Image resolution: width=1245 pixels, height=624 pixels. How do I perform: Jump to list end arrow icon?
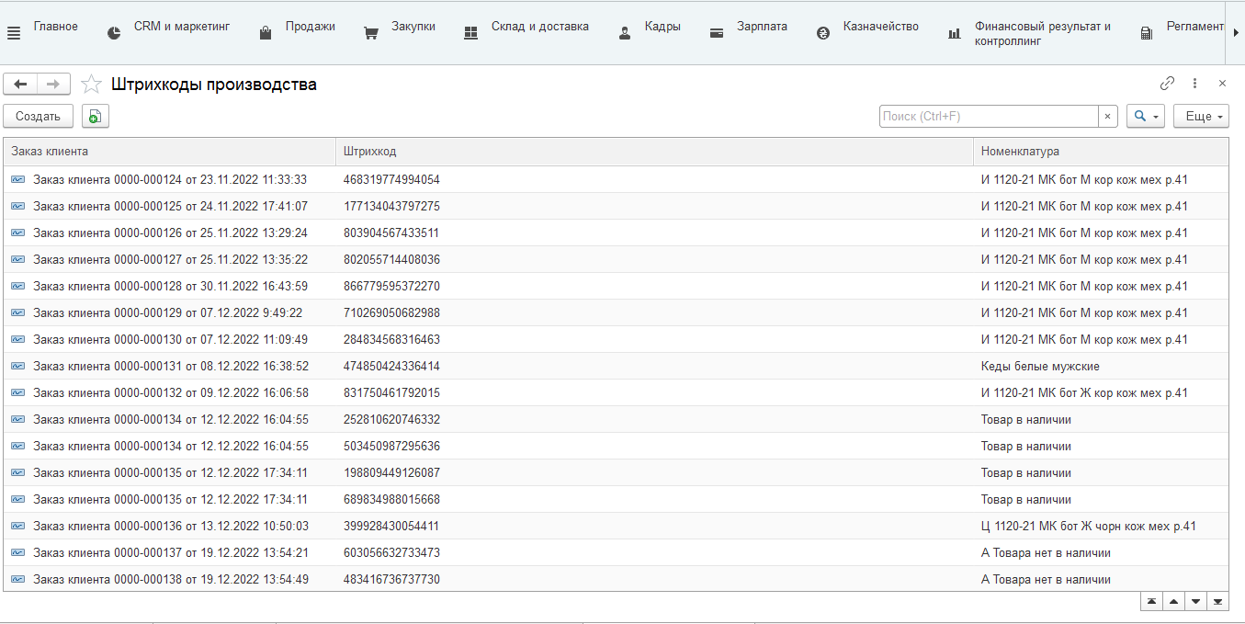(1217, 602)
